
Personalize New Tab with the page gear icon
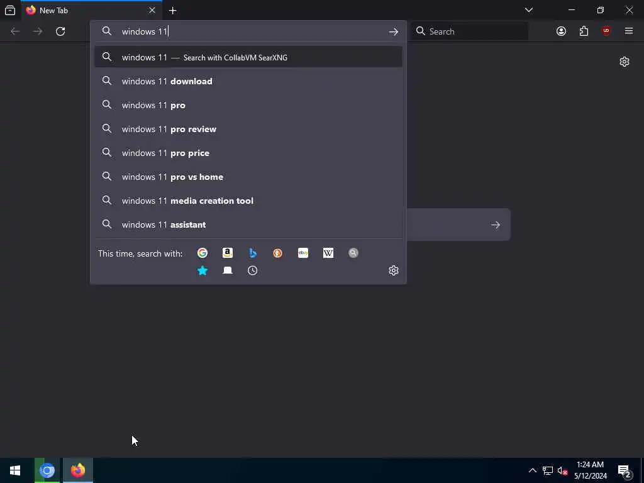[625, 62]
